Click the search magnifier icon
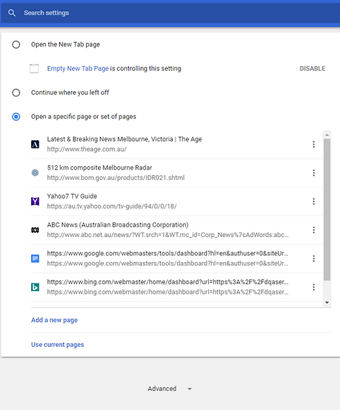Image resolution: width=340 pixels, height=410 pixels. [12, 13]
